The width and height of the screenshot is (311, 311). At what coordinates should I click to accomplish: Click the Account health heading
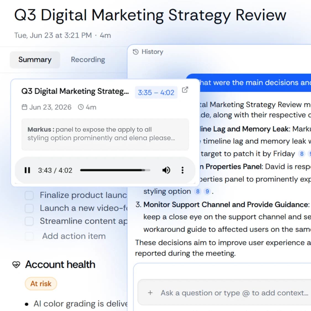tap(60, 265)
